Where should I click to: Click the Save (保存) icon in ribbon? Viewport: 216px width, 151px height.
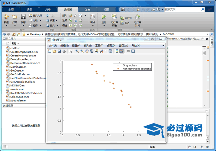pos(23,17)
